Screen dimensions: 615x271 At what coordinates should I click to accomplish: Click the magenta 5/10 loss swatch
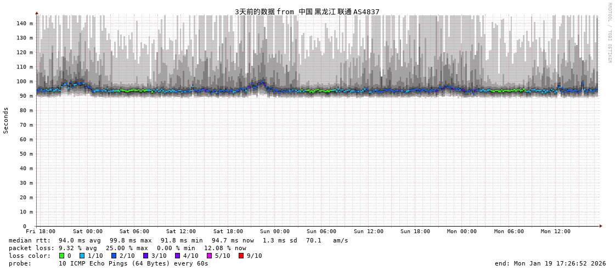(x=209, y=256)
